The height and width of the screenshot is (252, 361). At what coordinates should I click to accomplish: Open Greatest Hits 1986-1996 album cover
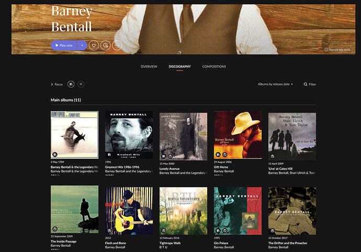coord(129,135)
